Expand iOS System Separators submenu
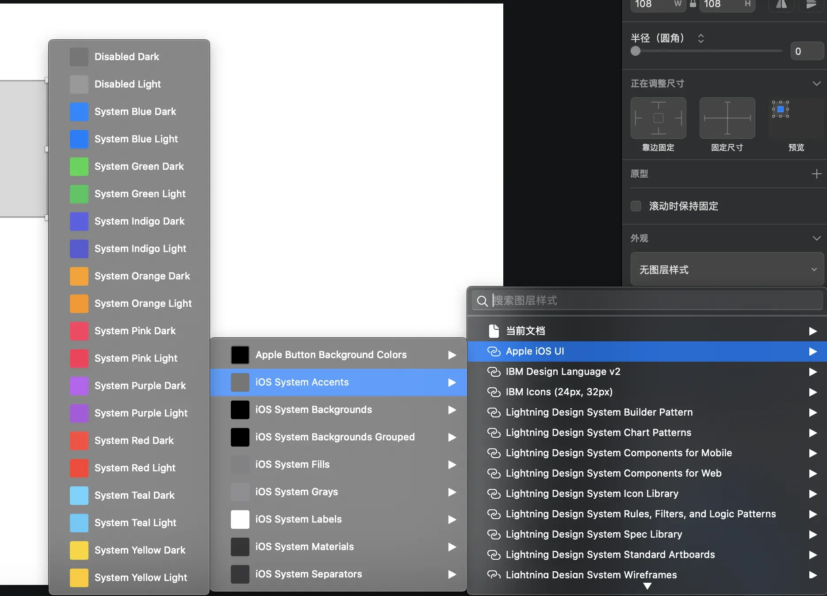 point(338,574)
